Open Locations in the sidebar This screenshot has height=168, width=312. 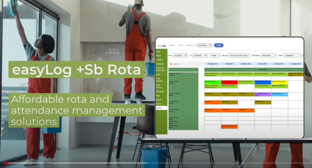click(x=159, y=60)
